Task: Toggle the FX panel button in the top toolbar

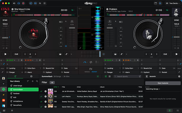Action: [35, 3]
